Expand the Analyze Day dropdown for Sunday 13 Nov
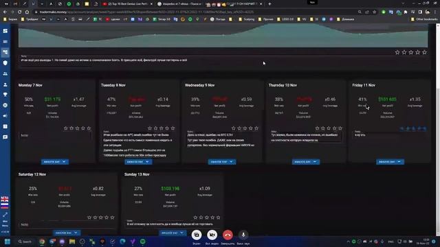Screen dimensions: 440x247 click(173, 233)
